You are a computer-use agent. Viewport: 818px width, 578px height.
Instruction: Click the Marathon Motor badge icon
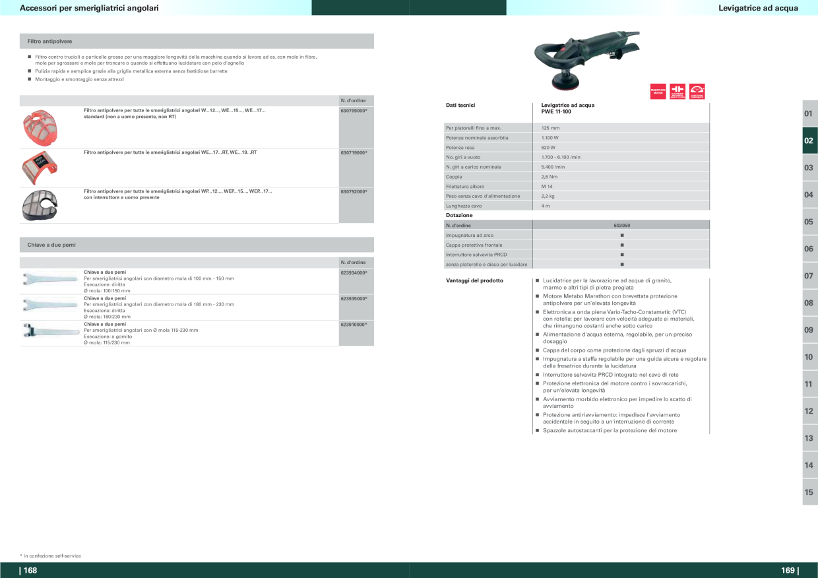[658, 92]
